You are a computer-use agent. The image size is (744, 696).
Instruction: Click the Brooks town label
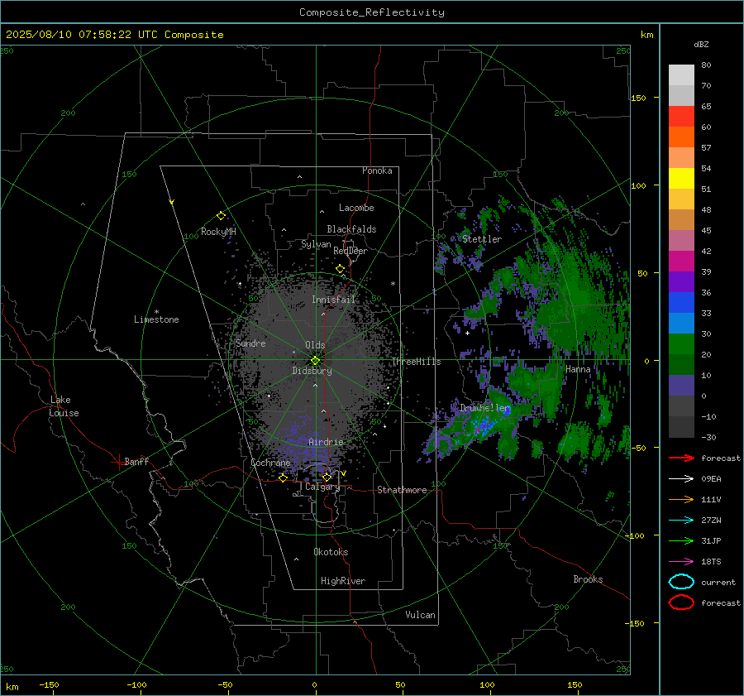(x=588, y=579)
